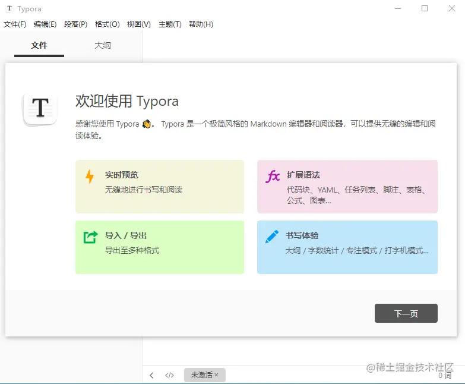Viewport: 465px width, 384px height.
Task: Click the 0 词 word count
Action: [x=445, y=376]
